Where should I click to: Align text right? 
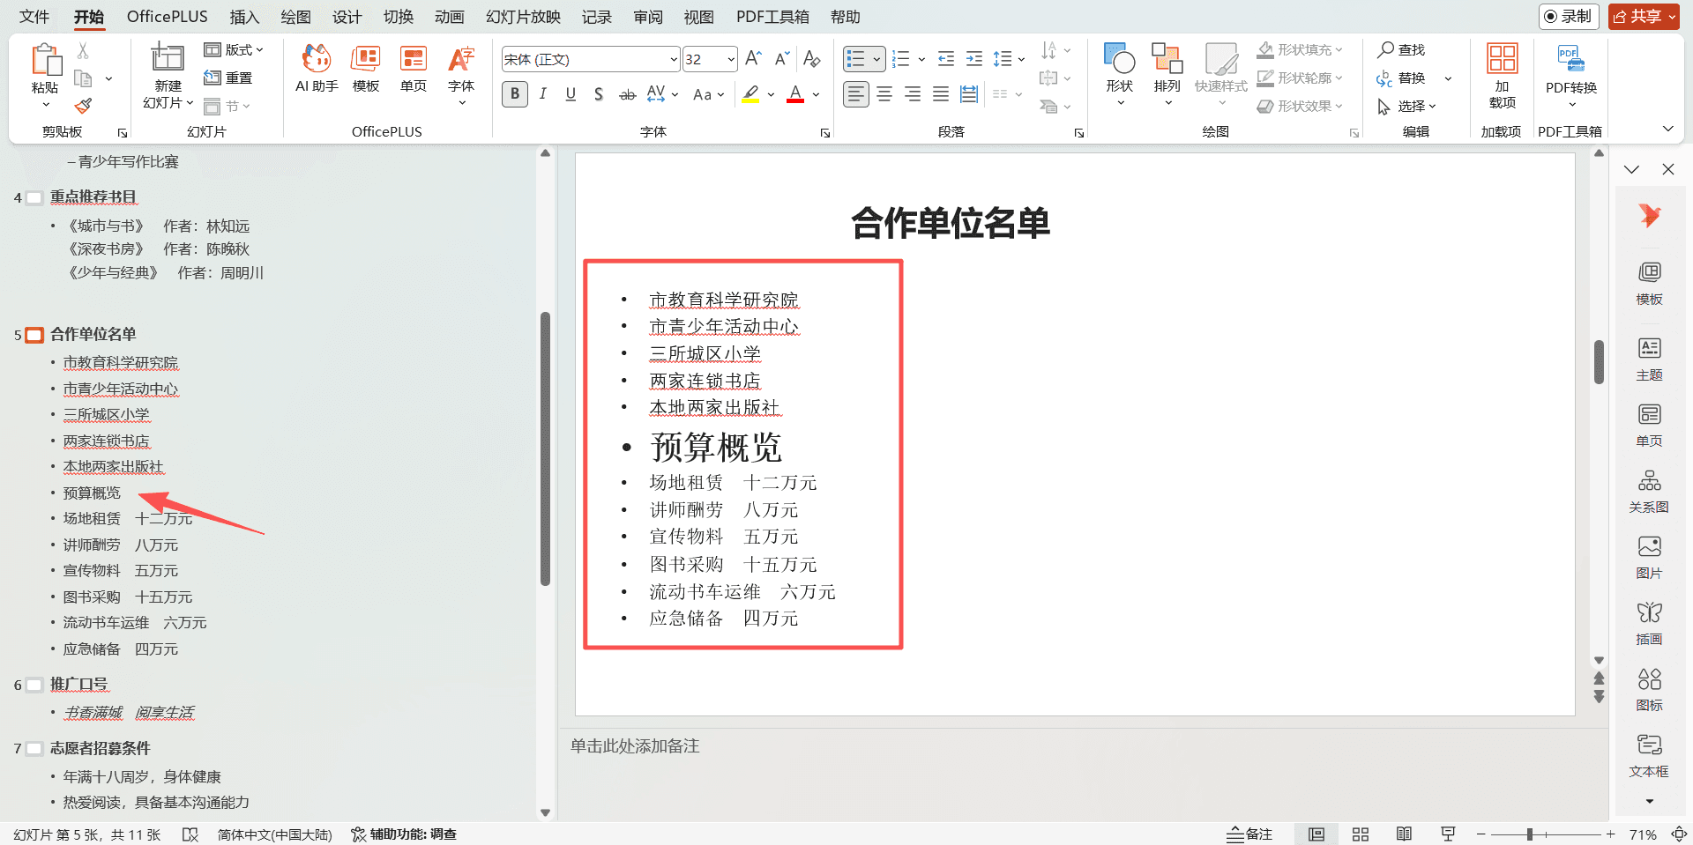(913, 94)
